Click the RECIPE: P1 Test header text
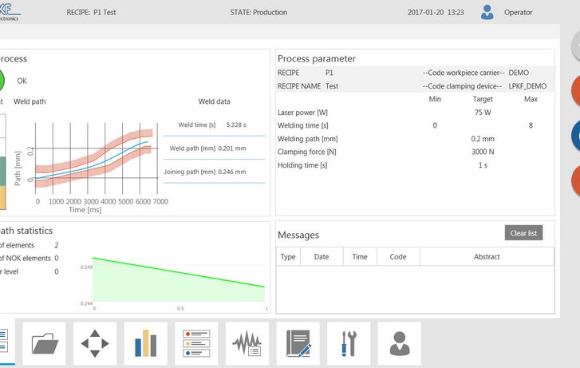The width and height of the screenshot is (580, 368). (x=92, y=12)
